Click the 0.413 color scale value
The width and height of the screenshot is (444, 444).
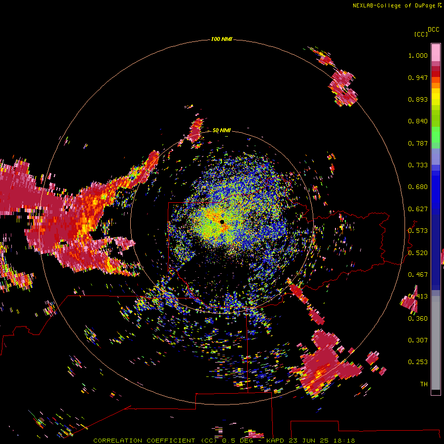pos(418,296)
